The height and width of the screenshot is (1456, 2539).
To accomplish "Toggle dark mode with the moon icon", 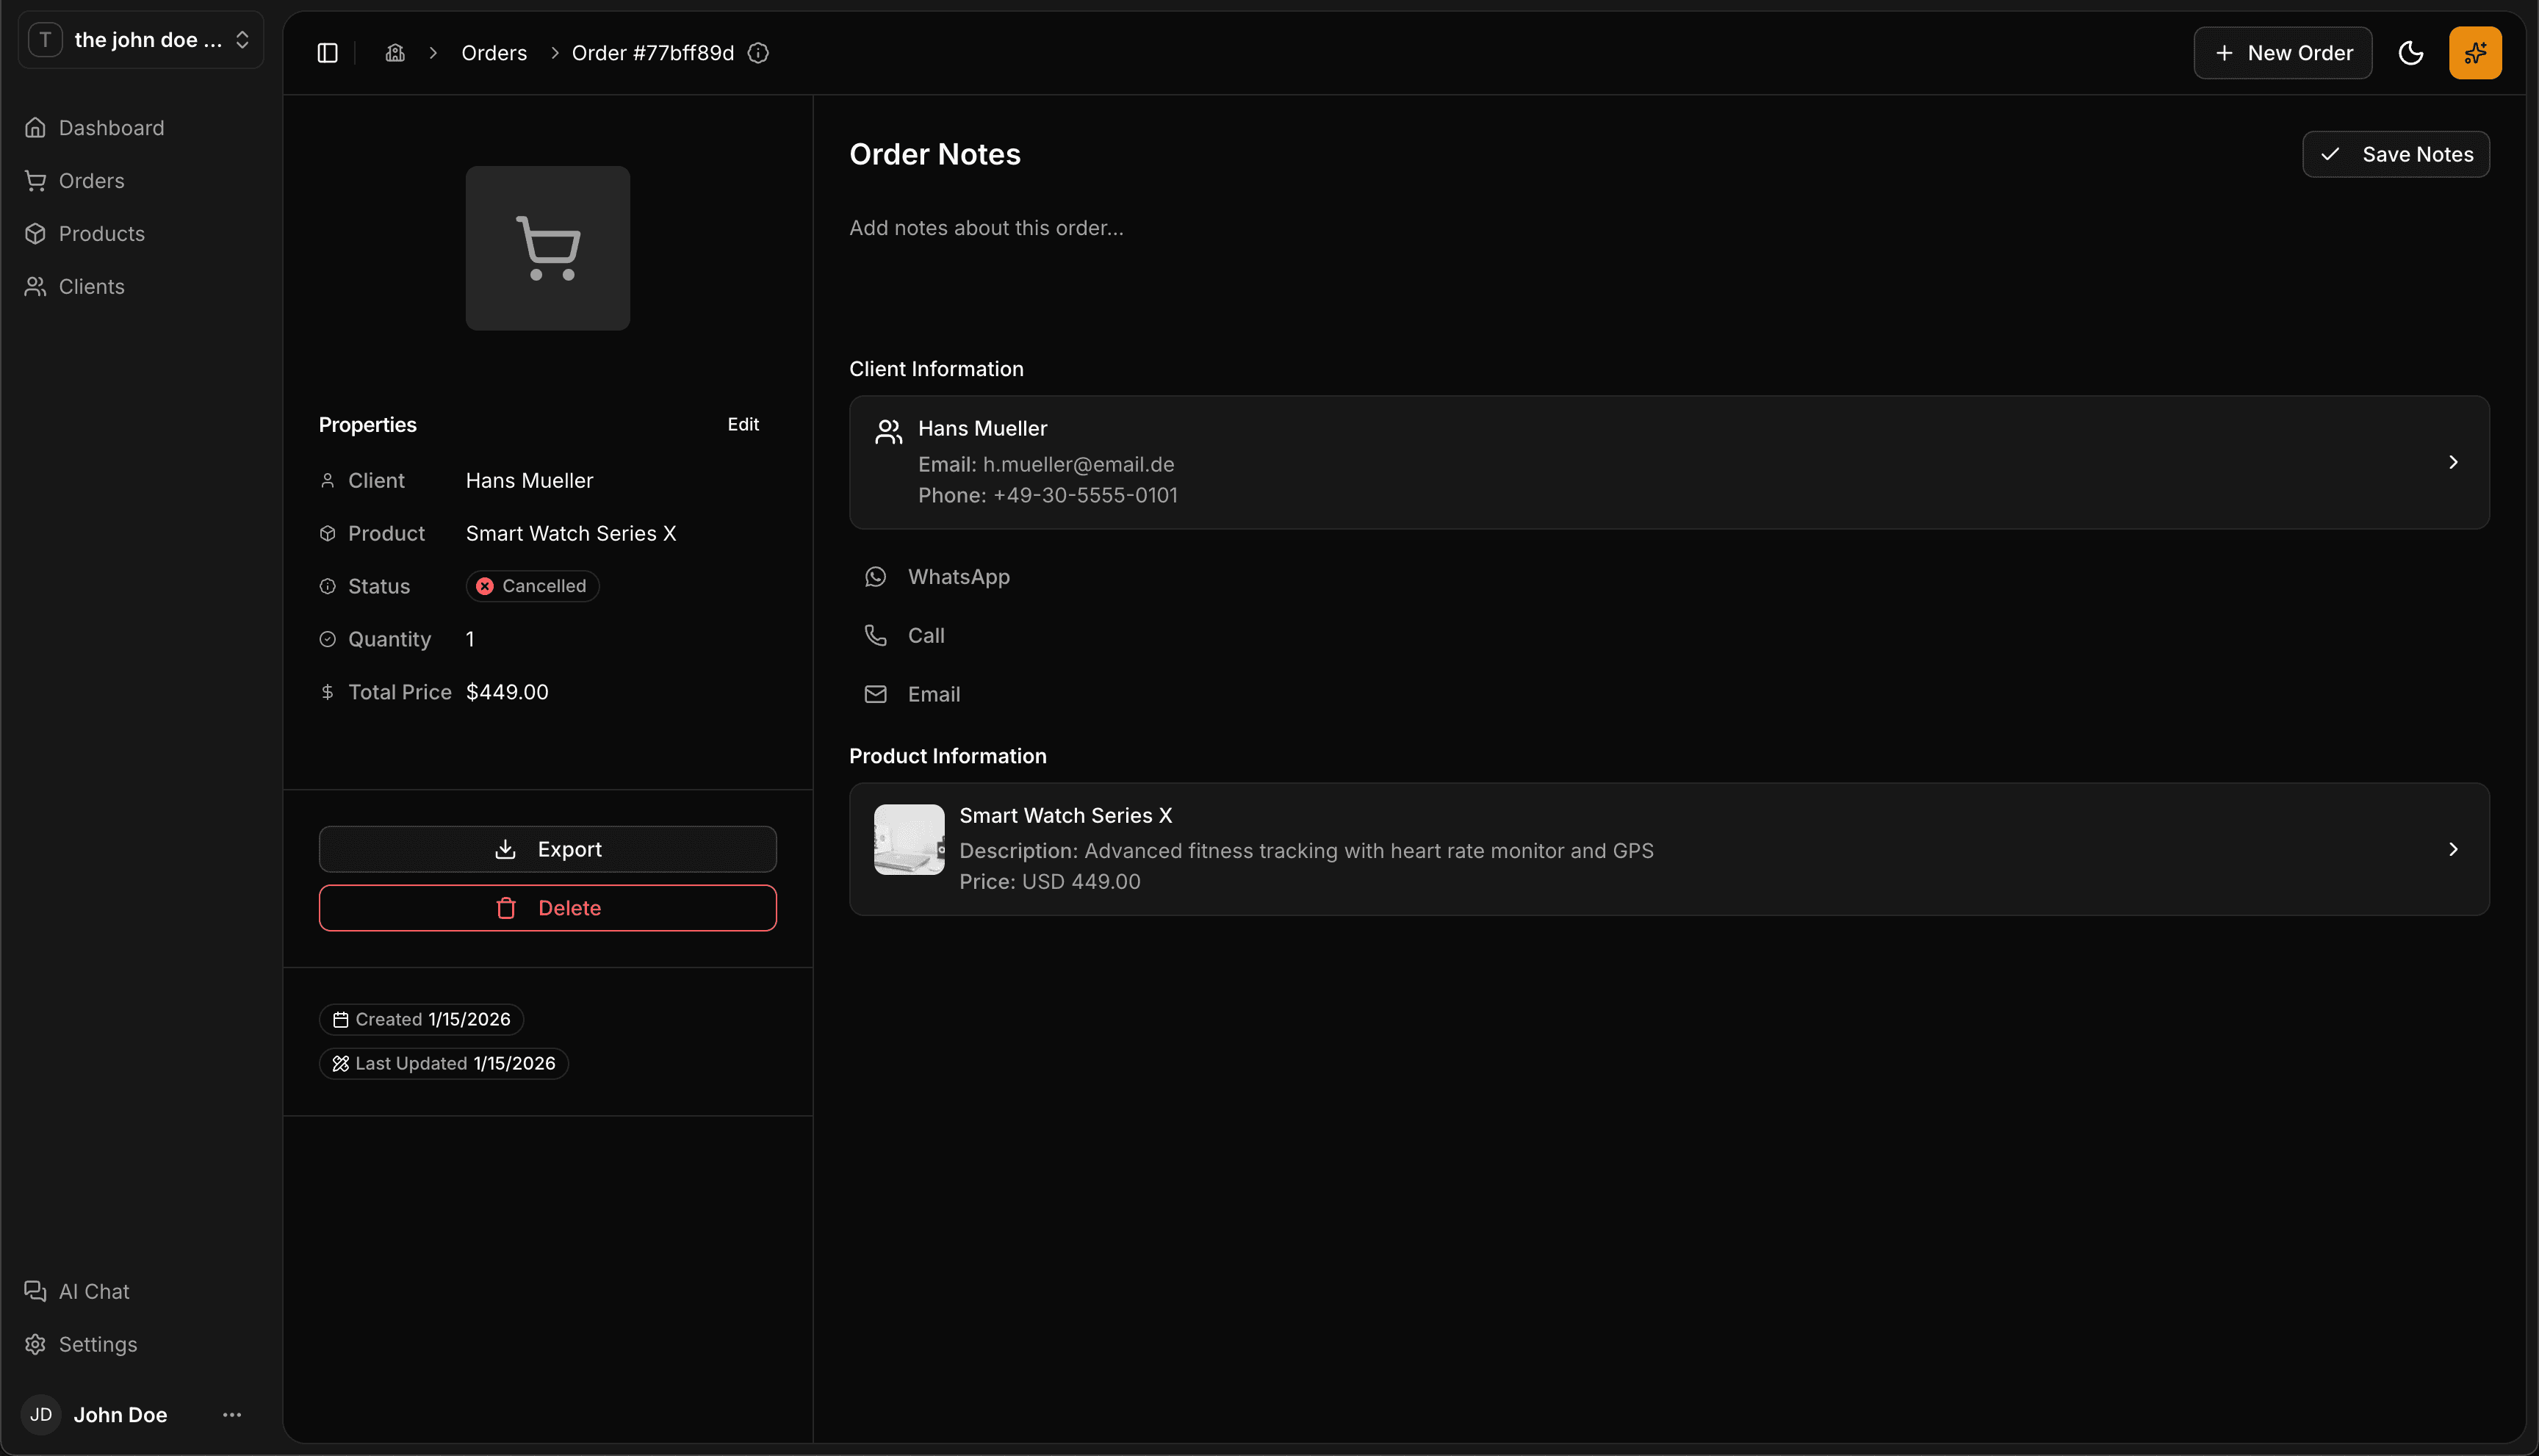I will click(x=2411, y=52).
